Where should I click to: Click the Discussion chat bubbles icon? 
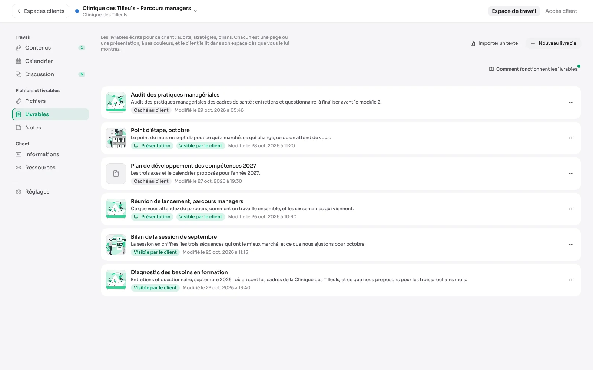tap(19, 74)
